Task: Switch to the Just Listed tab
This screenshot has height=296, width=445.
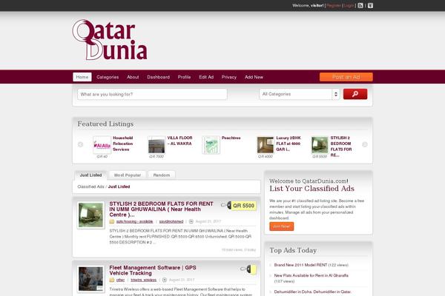Action: [90, 175]
